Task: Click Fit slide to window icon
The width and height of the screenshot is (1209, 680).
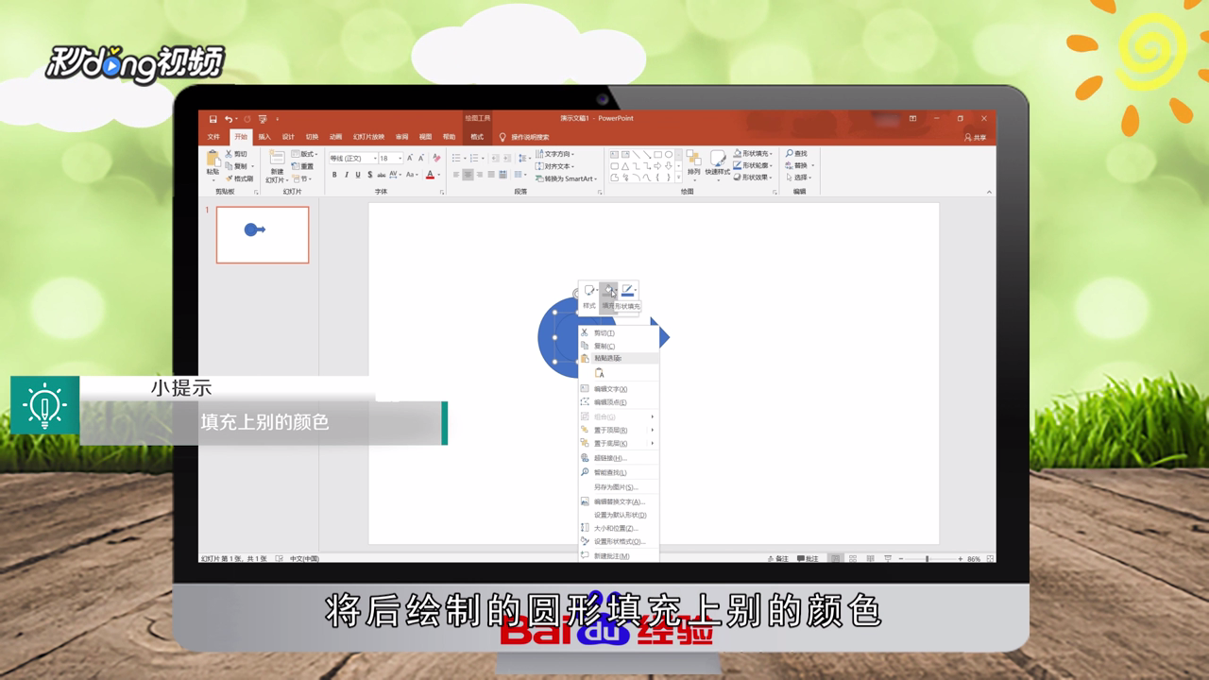Action: tap(990, 559)
